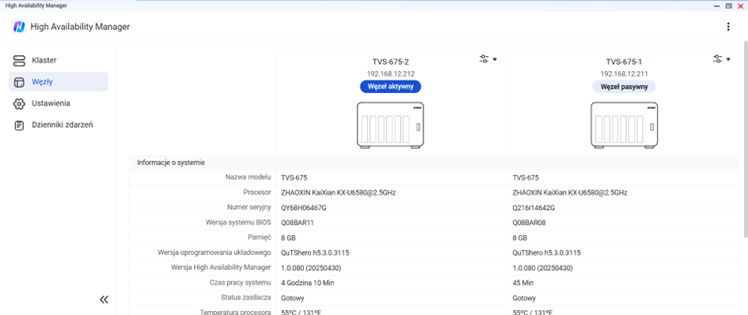
Task: Click the vertical scrollbar
Action: [745, 139]
